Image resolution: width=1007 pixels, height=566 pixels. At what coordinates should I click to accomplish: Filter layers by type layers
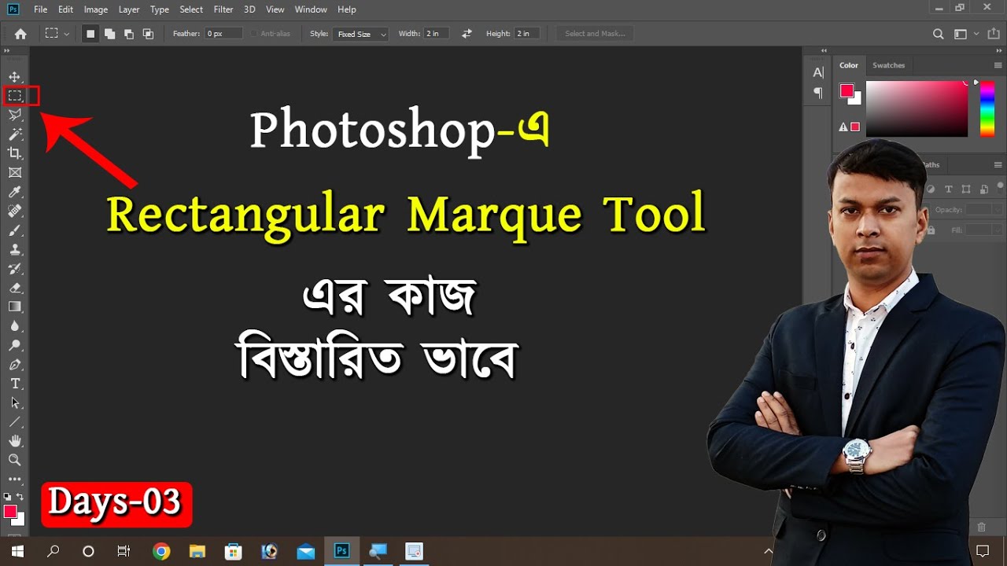(x=949, y=189)
